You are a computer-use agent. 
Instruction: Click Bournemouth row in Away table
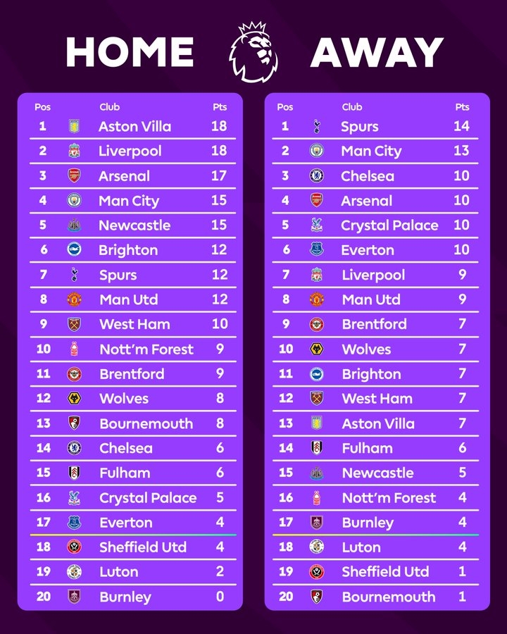tap(375, 597)
